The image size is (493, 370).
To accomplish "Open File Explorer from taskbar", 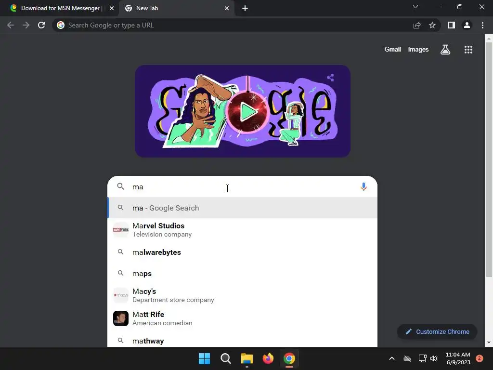I will (x=247, y=358).
